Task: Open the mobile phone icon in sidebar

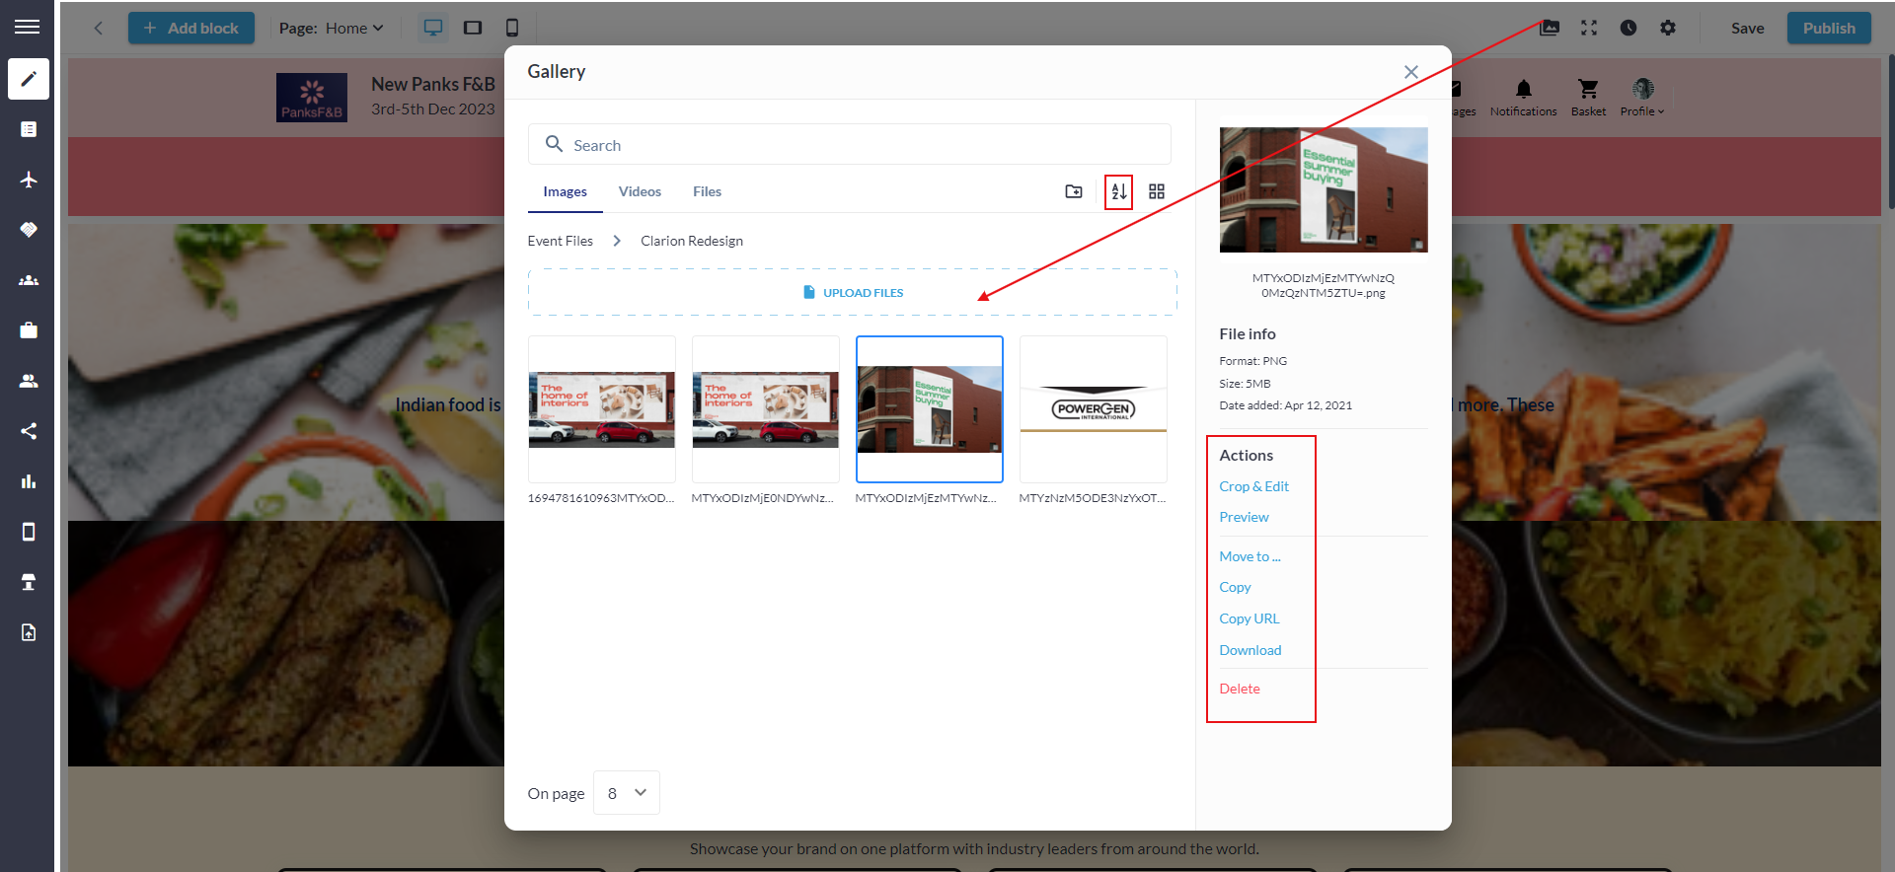Action: pyautogui.click(x=29, y=532)
